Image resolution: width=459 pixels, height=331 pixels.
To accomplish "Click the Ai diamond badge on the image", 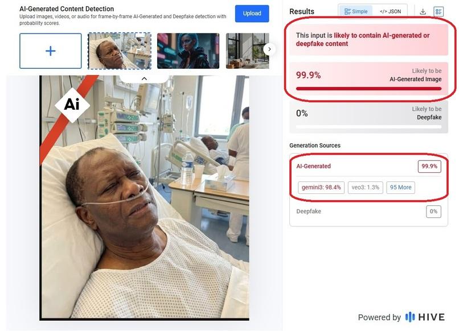I will (x=72, y=105).
